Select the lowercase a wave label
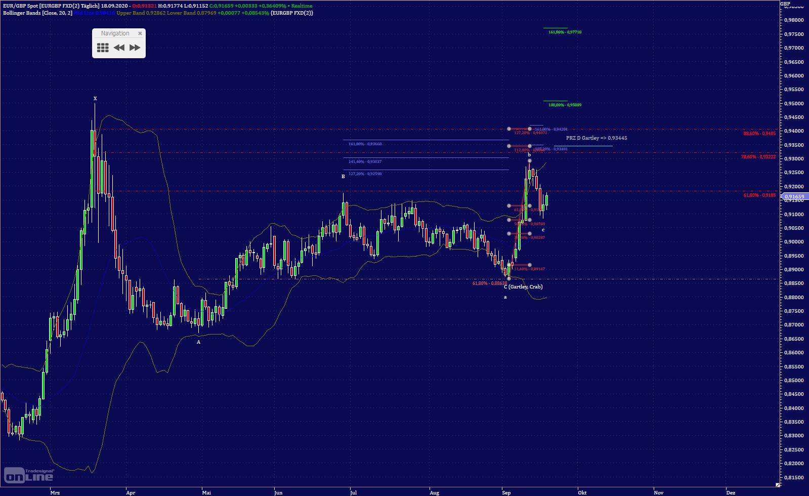 (x=505, y=297)
